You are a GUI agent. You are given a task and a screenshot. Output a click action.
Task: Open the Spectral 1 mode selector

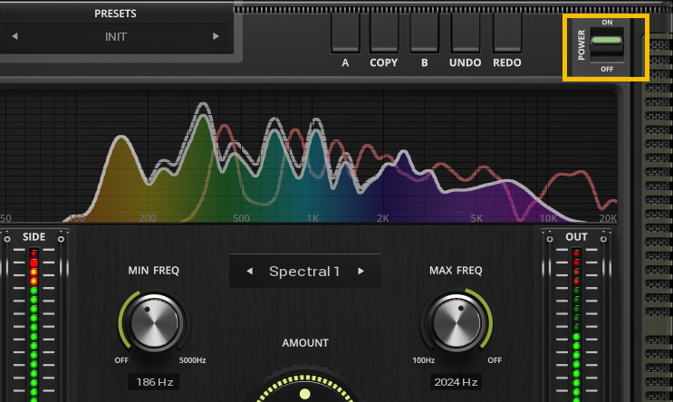point(304,271)
